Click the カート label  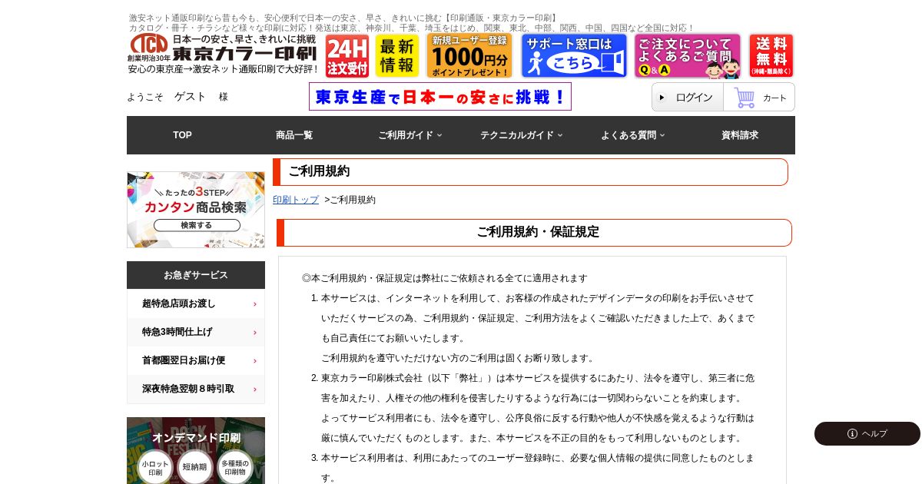tap(774, 98)
